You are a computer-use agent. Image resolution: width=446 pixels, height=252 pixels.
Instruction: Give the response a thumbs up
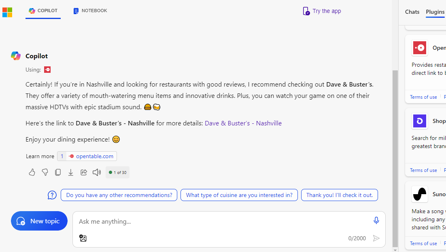tap(32, 172)
